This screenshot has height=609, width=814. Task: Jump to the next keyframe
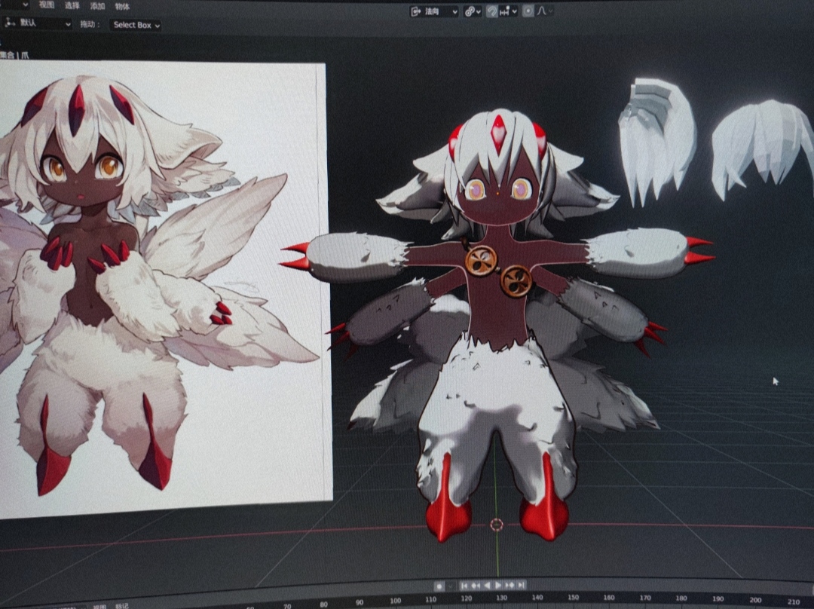click(510, 585)
